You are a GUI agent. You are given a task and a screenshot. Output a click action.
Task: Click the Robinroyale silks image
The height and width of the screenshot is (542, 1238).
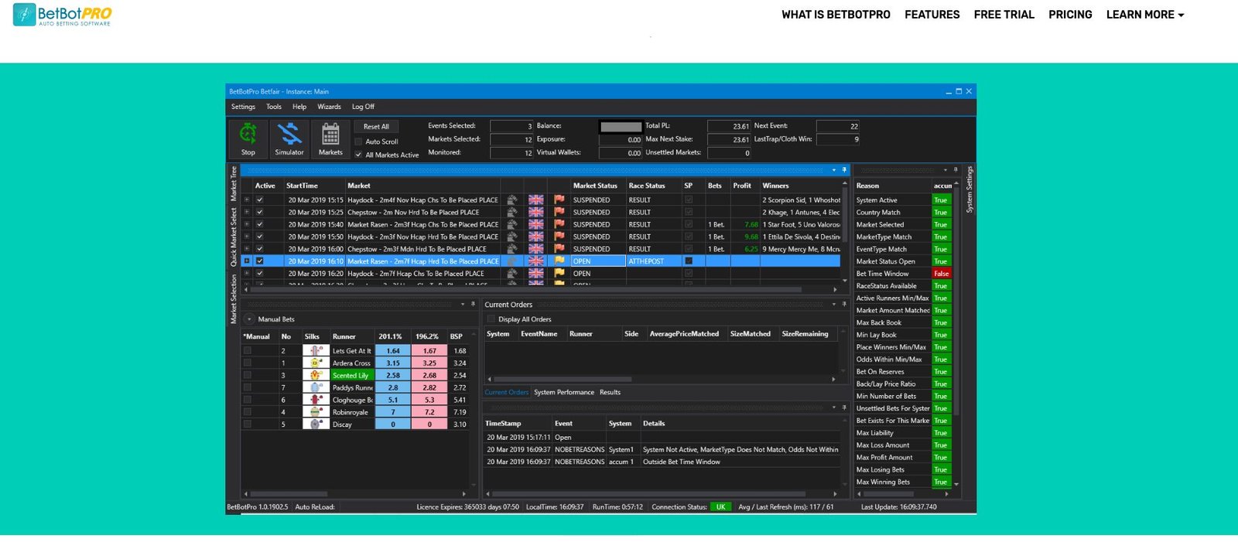[316, 412]
